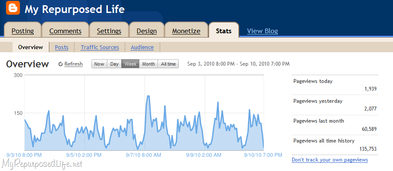Screen dimensions: 393x171
Task: Choose the Now time range
Action: [99, 64]
